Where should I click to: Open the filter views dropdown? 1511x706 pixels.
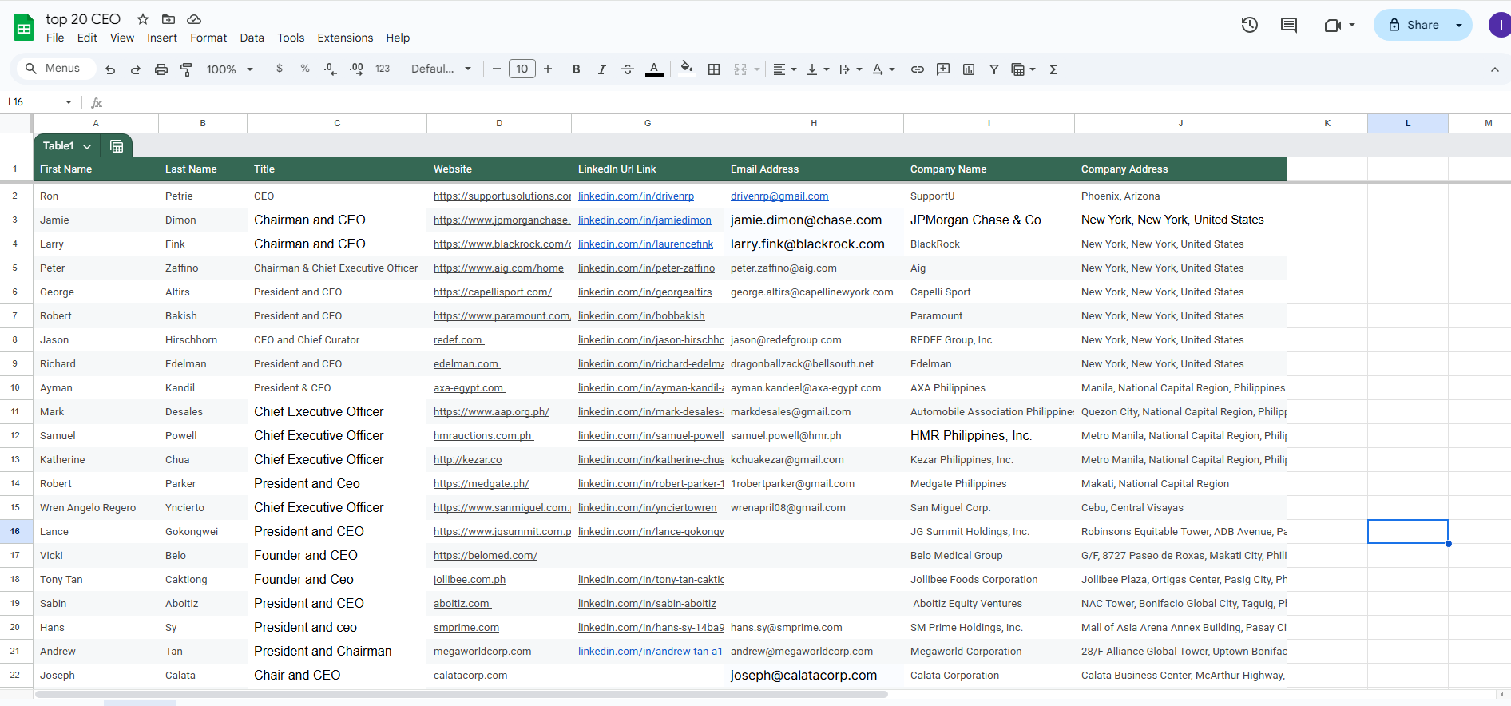click(1024, 69)
